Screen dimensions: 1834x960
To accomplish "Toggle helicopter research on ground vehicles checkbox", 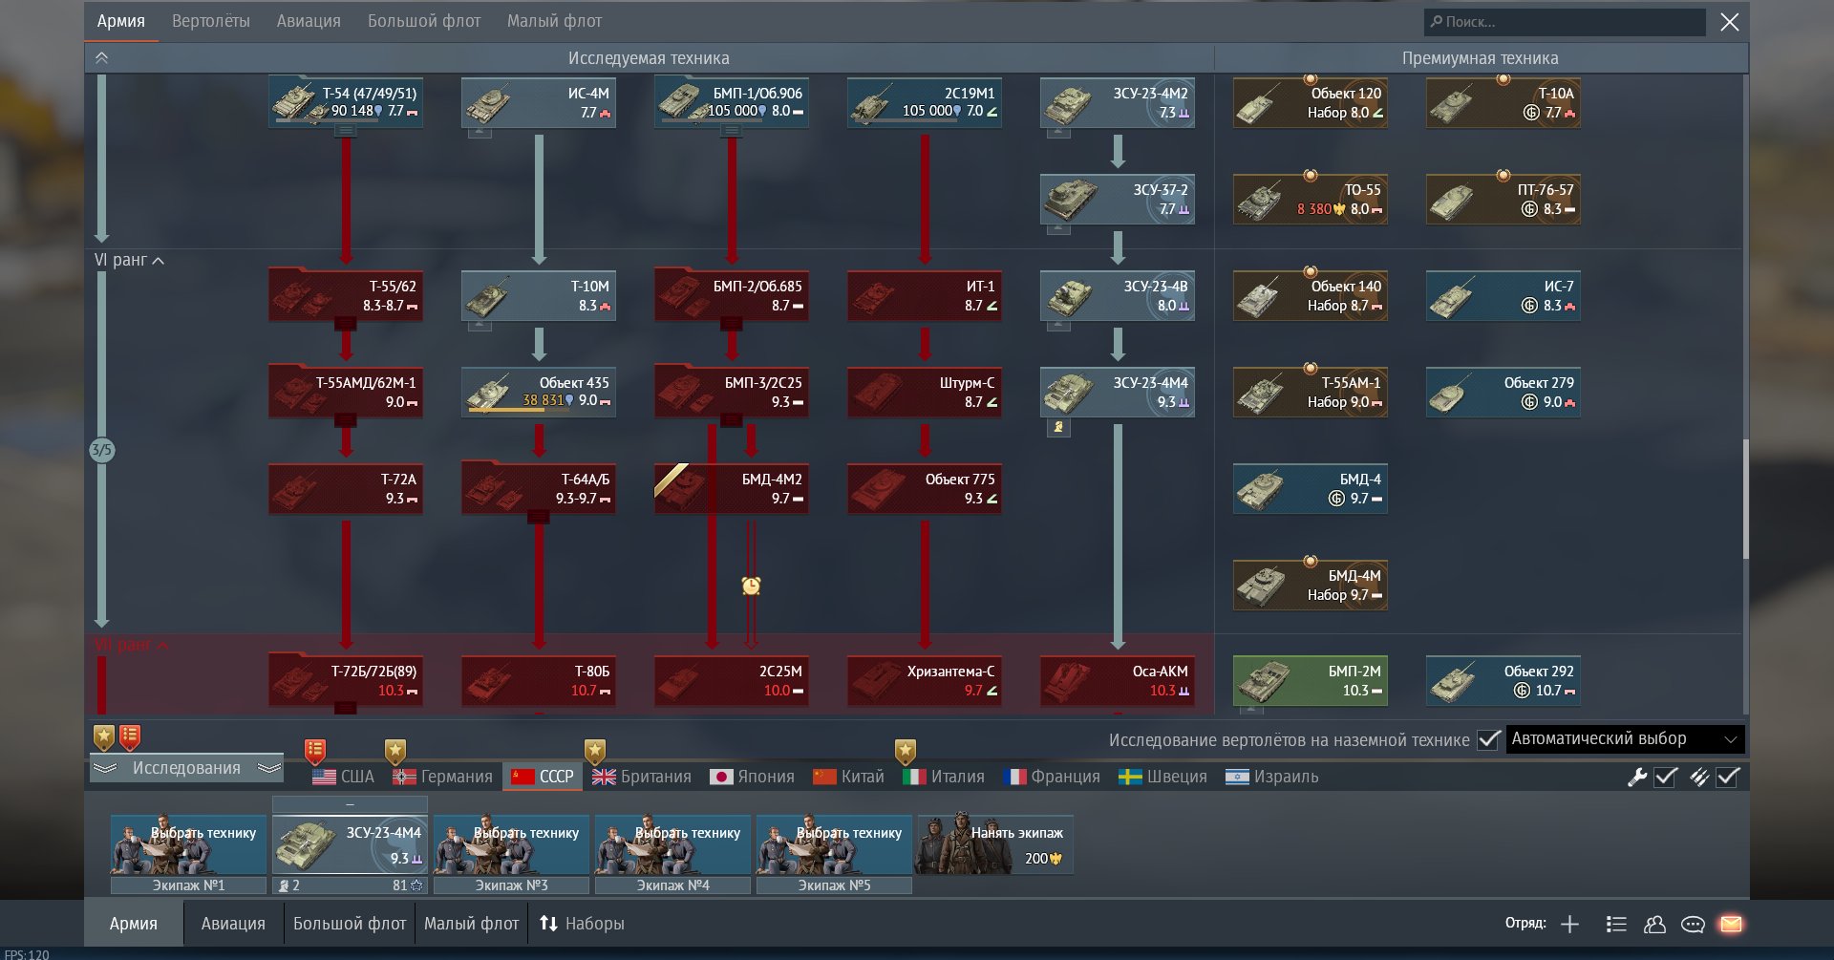I will 1487,739.
